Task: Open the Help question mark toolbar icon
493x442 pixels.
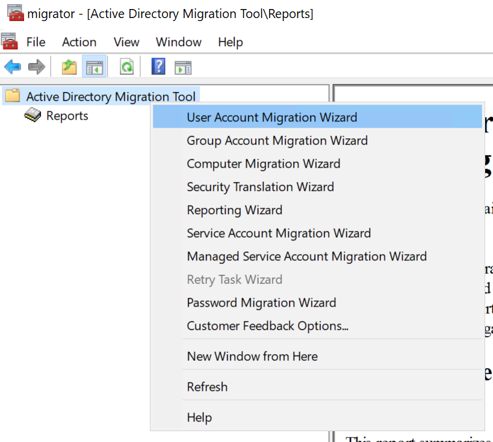Action: click(x=158, y=66)
